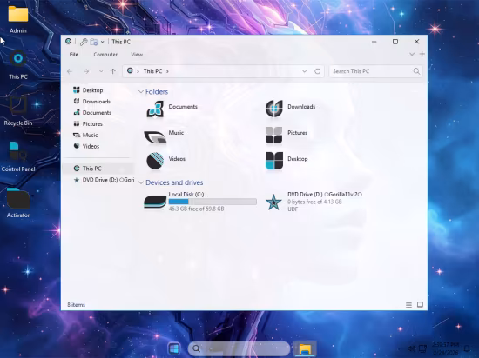
Task: Open the Windows Start button
Action: pyautogui.click(x=174, y=348)
